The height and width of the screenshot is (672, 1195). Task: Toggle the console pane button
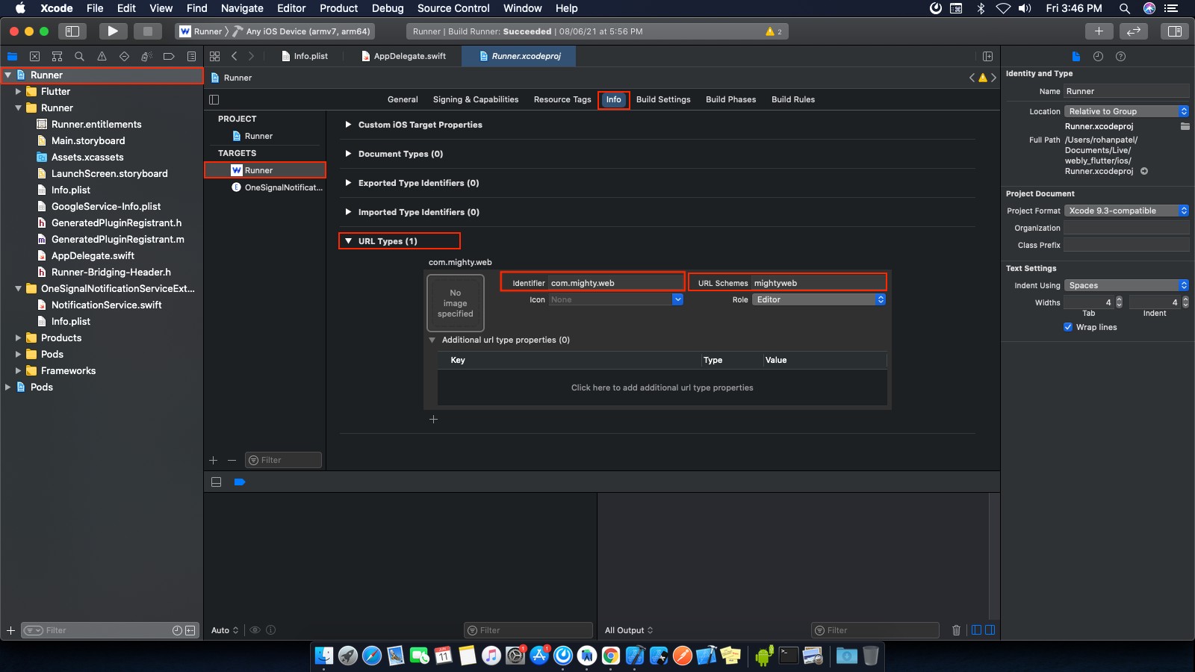tap(990, 630)
